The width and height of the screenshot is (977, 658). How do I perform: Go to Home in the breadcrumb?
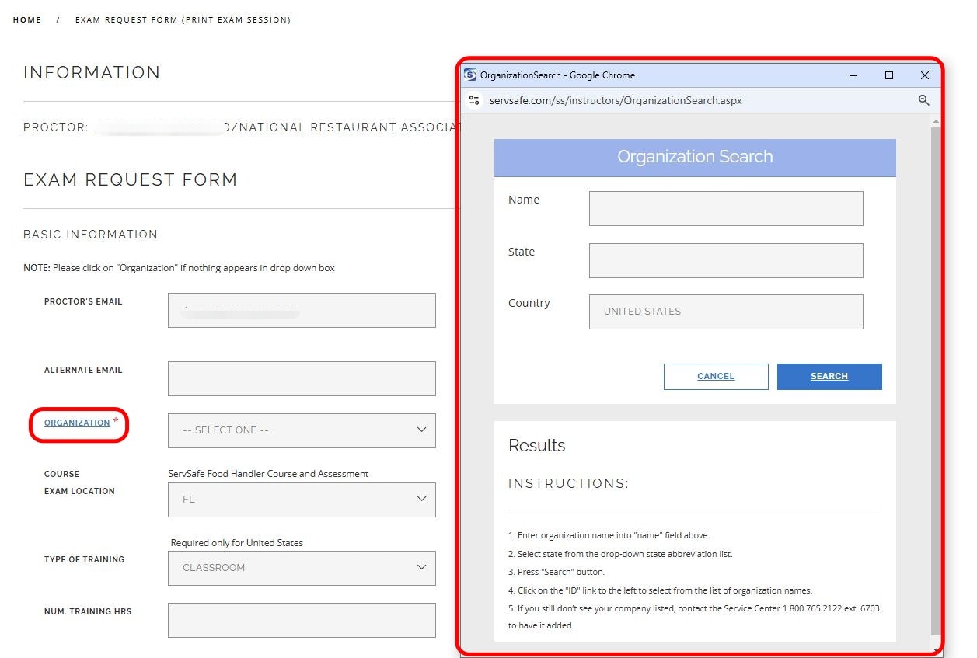click(x=27, y=20)
